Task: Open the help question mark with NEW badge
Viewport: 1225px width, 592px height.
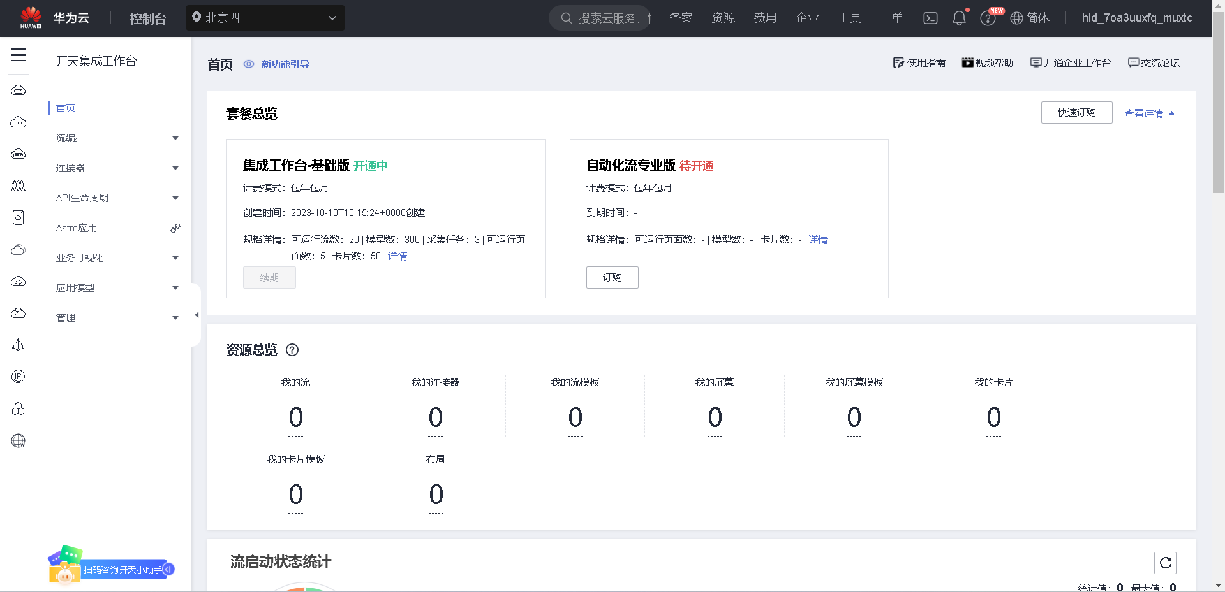Action: tap(988, 18)
